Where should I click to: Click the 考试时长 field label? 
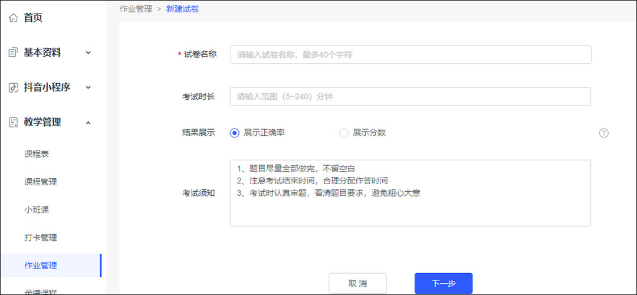(x=199, y=96)
